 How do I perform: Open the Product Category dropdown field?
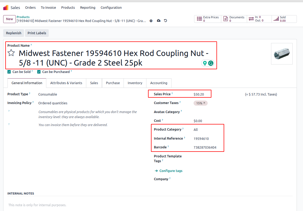pyautogui.click(x=208, y=130)
